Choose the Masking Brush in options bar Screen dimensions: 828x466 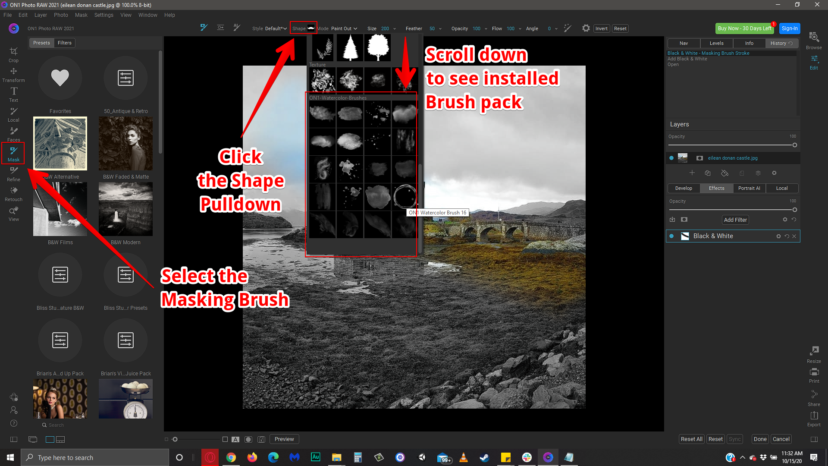pyautogui.click(x=204, y=28)
